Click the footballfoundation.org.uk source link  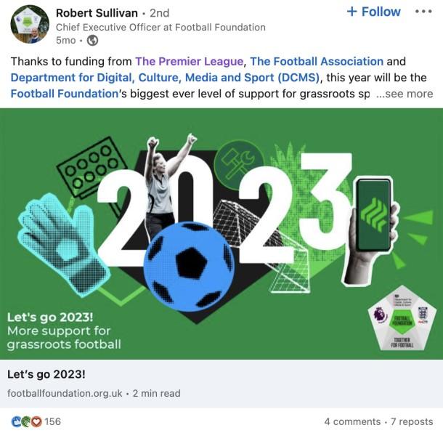(65, 393)
